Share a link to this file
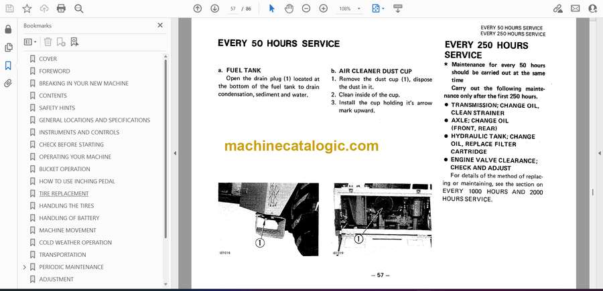Viewport: 603px width, 291px height. pos(557,9)
